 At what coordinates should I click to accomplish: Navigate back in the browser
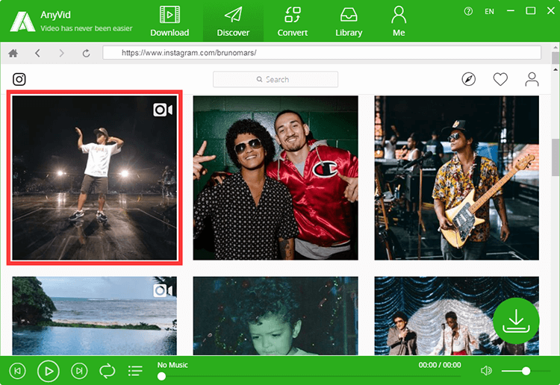pos(37,53)
